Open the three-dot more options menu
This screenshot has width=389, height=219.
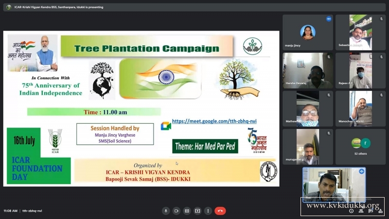tap(208, 211)
